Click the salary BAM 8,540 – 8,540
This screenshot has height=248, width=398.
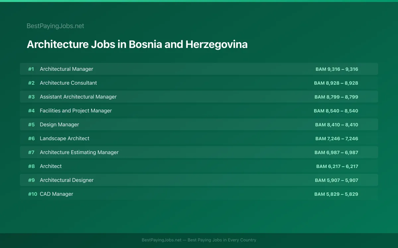tap(336, 111)
